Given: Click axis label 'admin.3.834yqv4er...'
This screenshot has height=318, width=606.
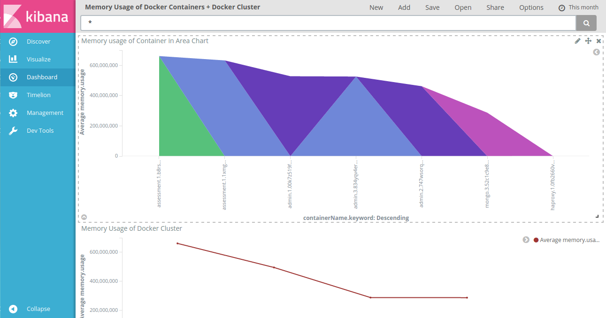Looking at the screenshot, I should [x=356, y=186].
